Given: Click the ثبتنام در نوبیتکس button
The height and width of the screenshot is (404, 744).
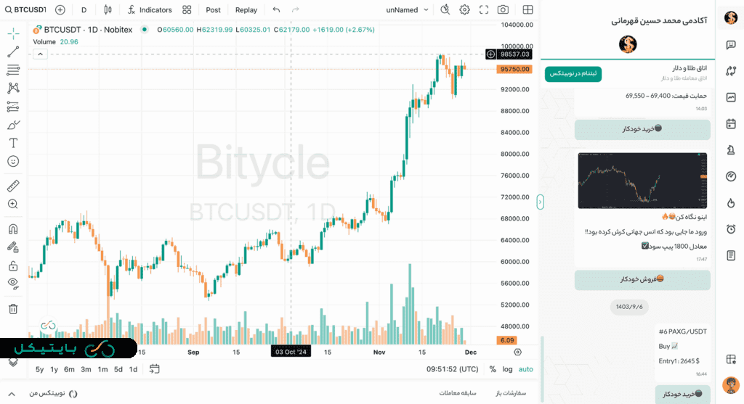Looking at the screenshot, I should [x=573, y=74].
